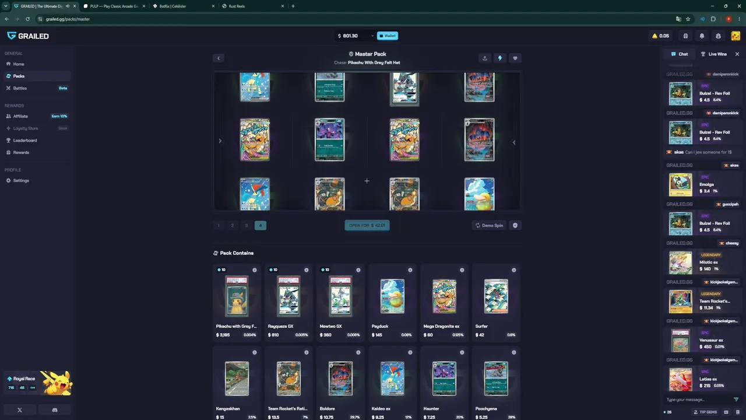Open Settings in sidebar
The image size is (746, 420).
[x=36, y=180]
